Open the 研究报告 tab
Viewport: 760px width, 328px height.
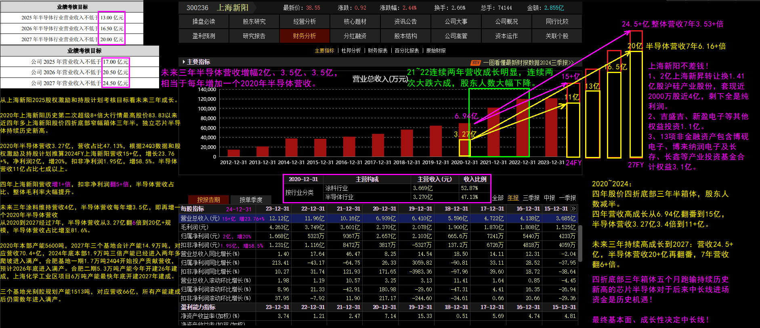[x=254, y=36]
